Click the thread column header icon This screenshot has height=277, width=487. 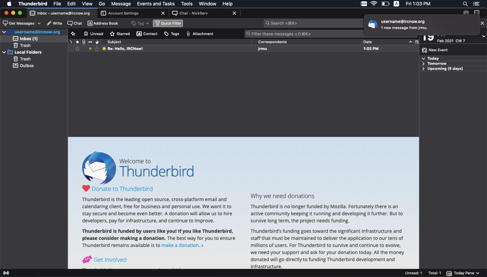point(71,42)
